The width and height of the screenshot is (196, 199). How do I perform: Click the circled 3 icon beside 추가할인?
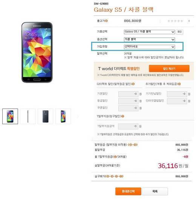[x=179, y=84]
